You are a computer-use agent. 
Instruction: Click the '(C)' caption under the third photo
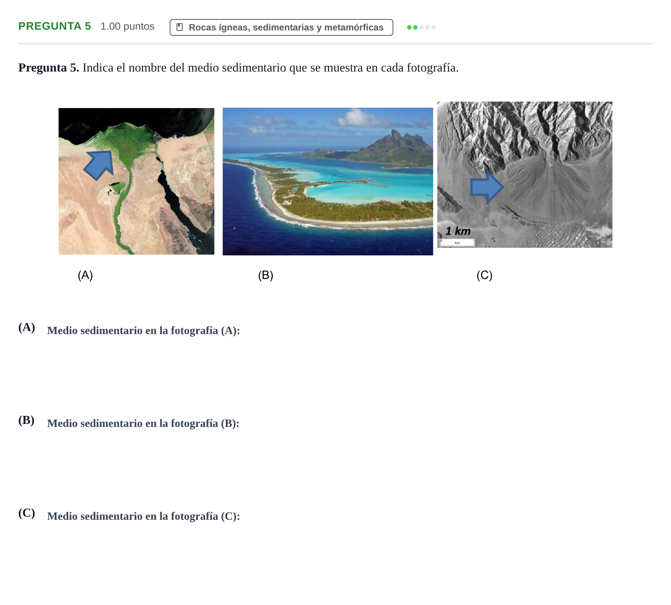click(484, 275)
